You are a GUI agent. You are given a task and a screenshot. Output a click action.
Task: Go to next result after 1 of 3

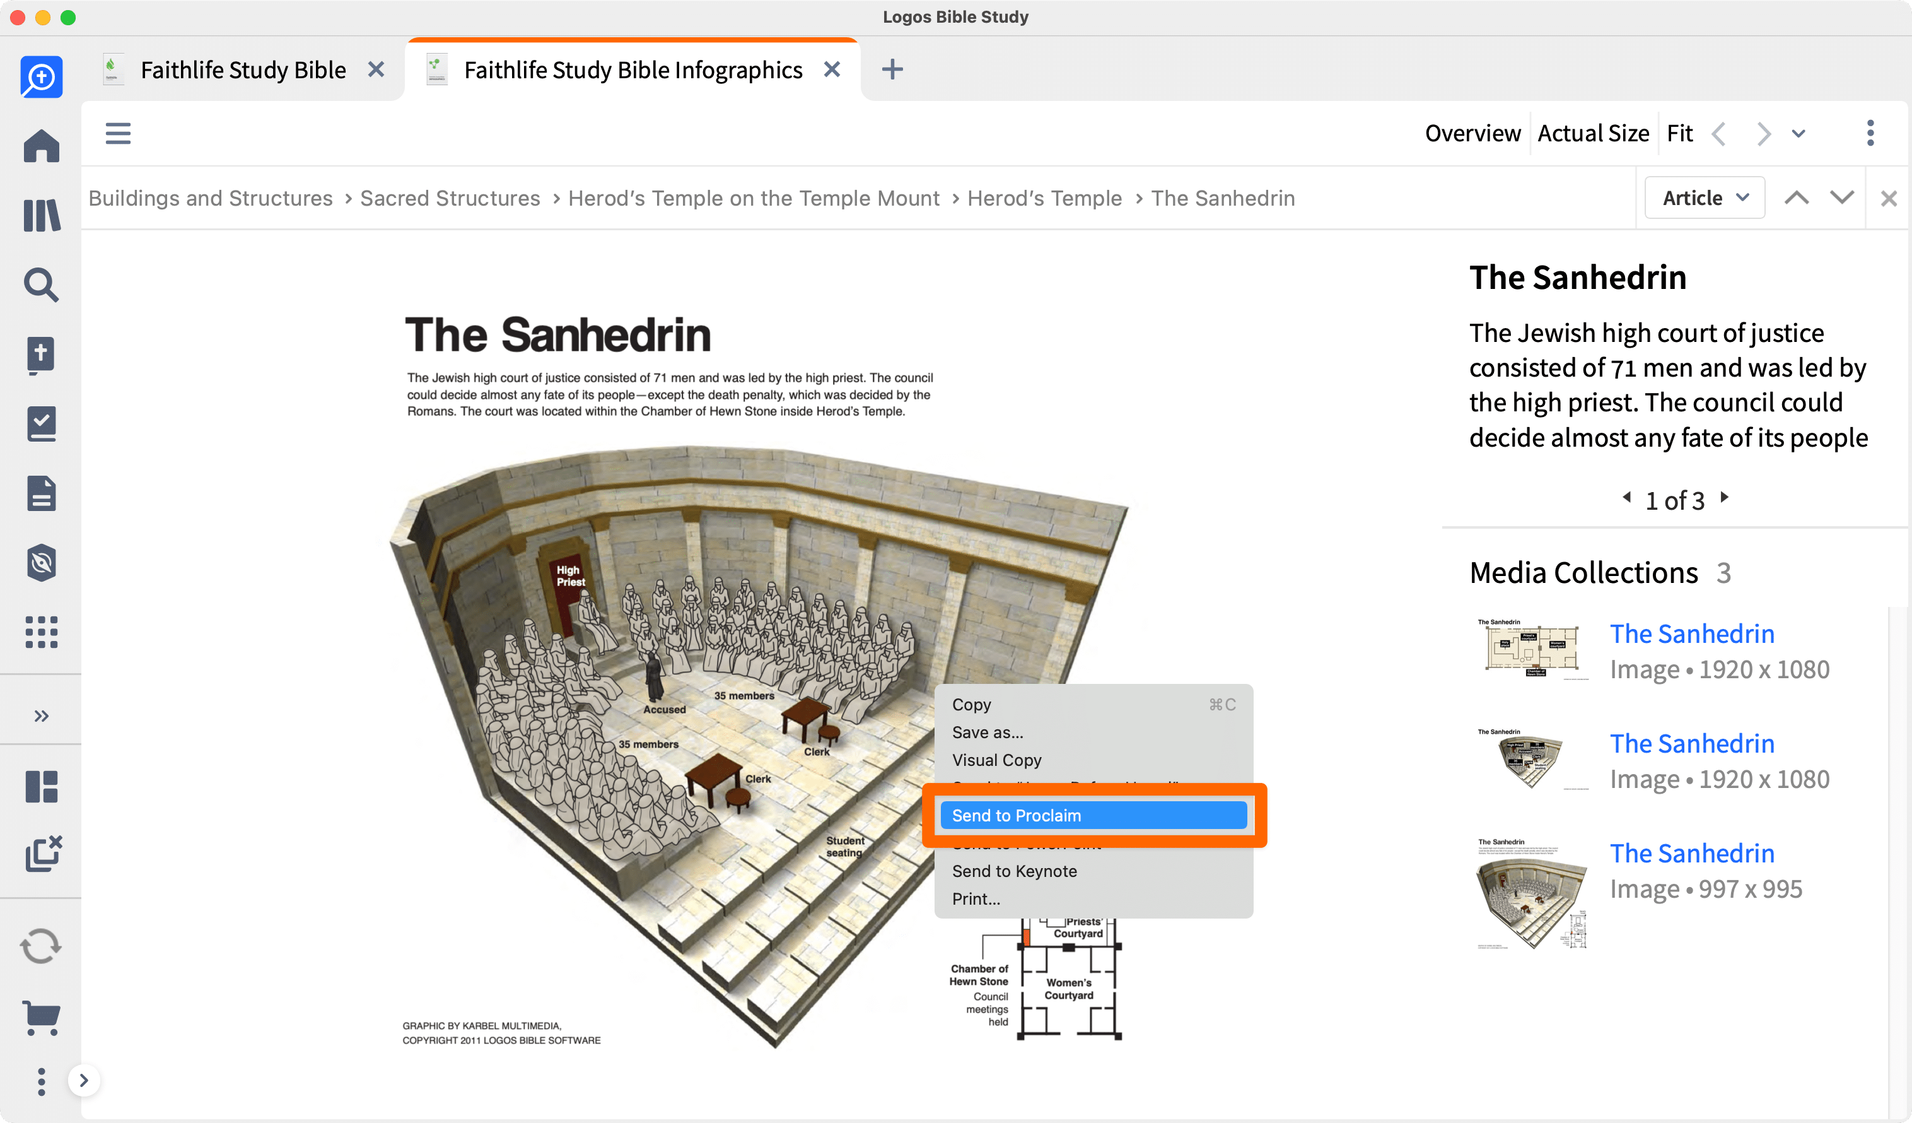(x=1724, y=497)
